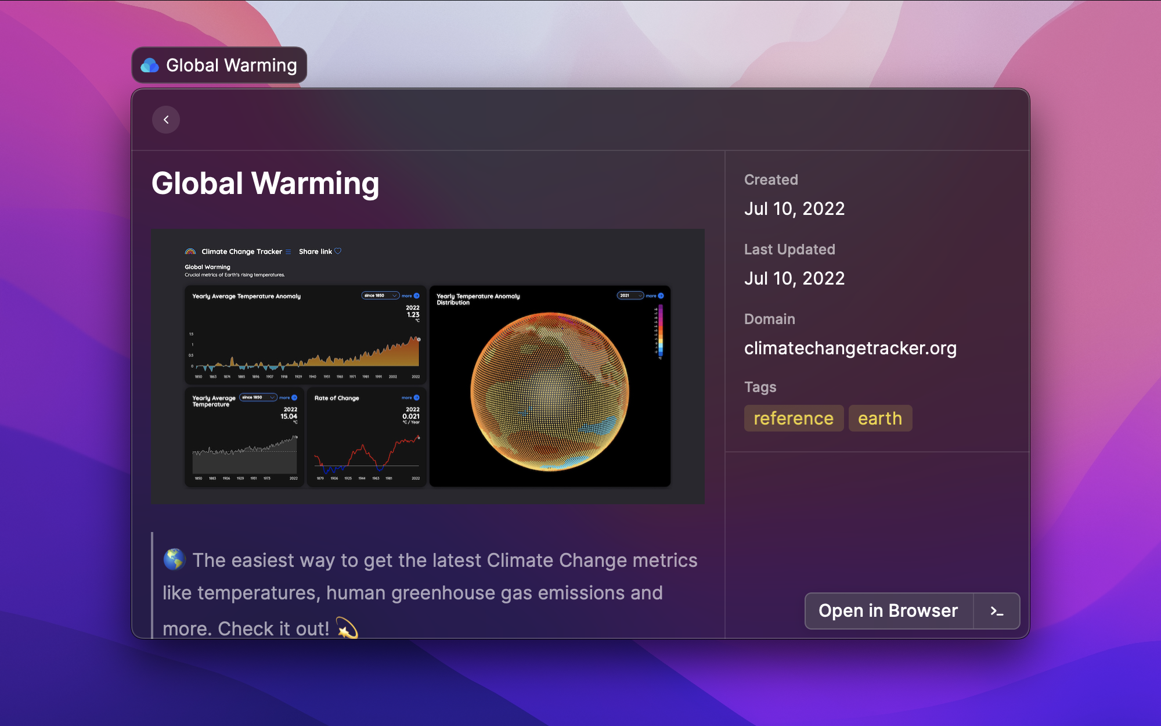Click the Climate Change Tracker rainbow logo
Screen dimensions: 1161x726
coord(190,251)
